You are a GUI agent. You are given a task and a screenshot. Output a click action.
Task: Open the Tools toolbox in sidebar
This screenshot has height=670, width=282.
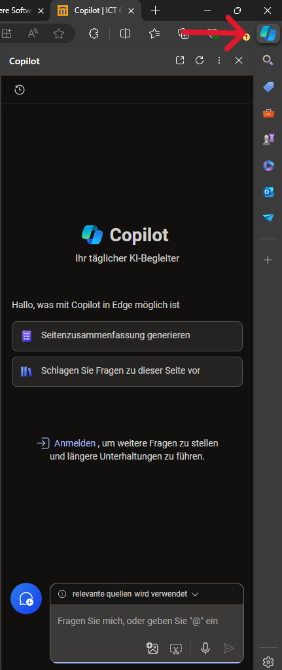pyautogui.click(x=268, y=113)
